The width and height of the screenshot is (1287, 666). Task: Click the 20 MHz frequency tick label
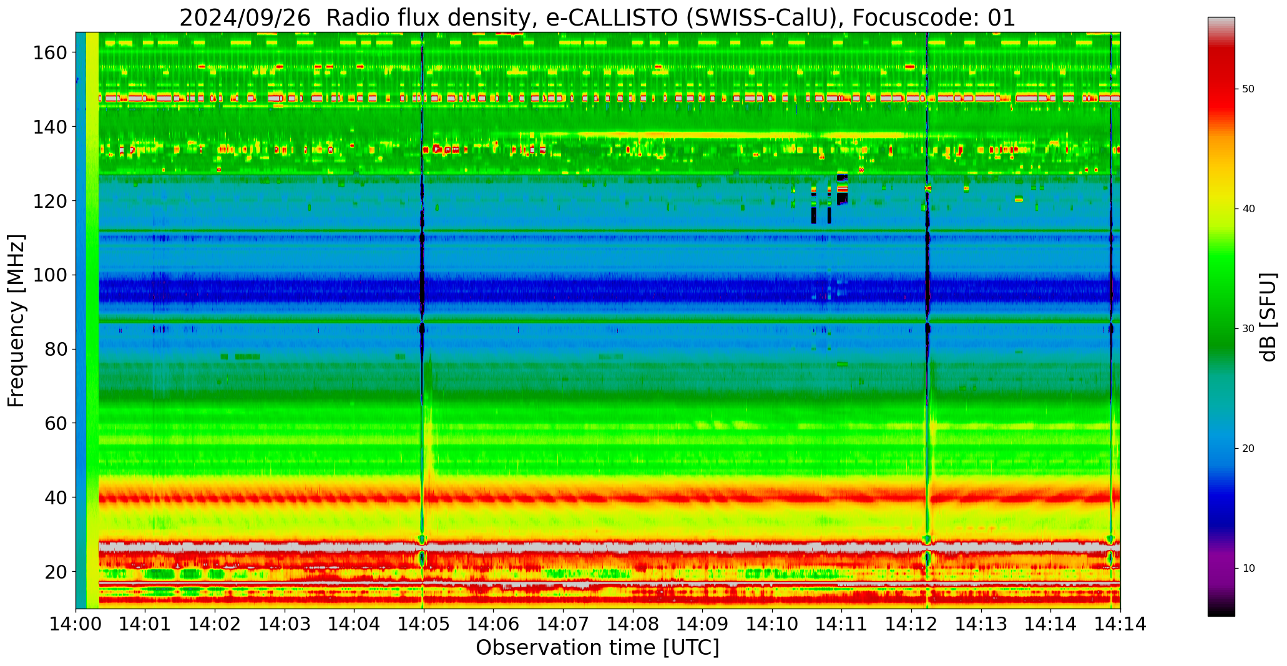(56, 571)
